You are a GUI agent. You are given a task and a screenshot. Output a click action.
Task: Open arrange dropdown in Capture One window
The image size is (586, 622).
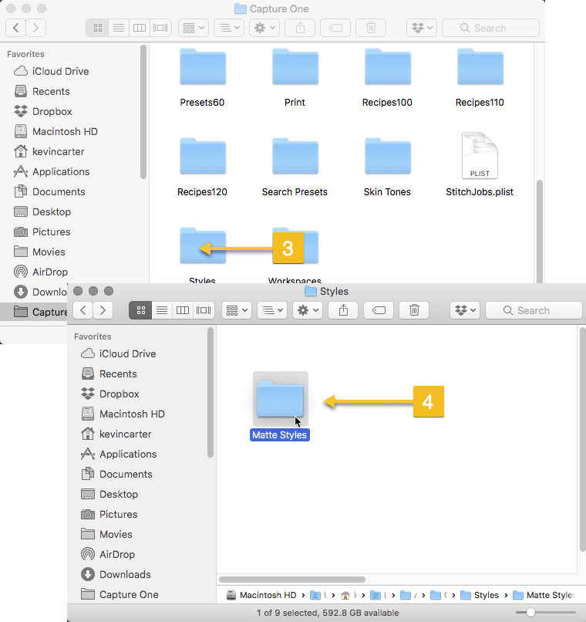click(229, 28)
